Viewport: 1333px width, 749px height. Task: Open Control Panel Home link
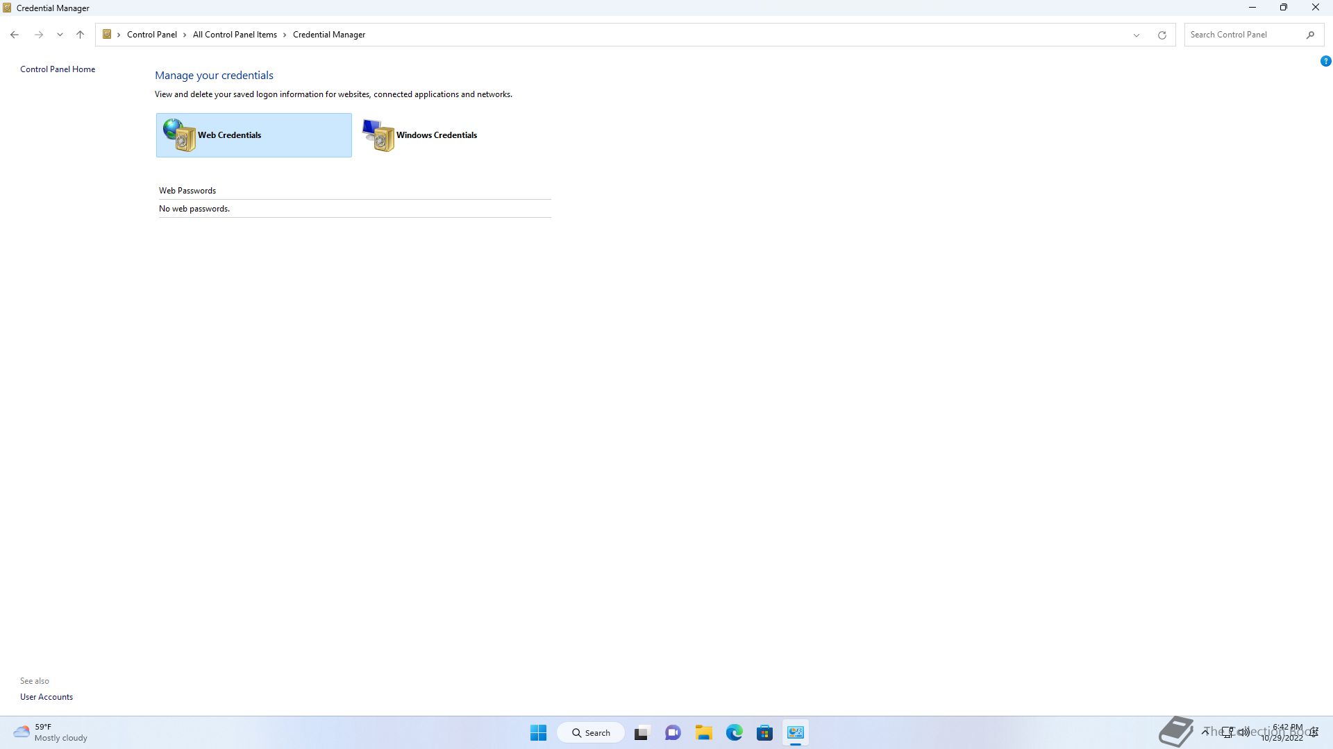pyautogui.click(x=58, y=69)
